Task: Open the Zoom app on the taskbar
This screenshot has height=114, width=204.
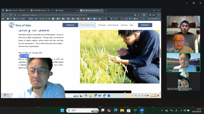Action: tap(142, 111)
